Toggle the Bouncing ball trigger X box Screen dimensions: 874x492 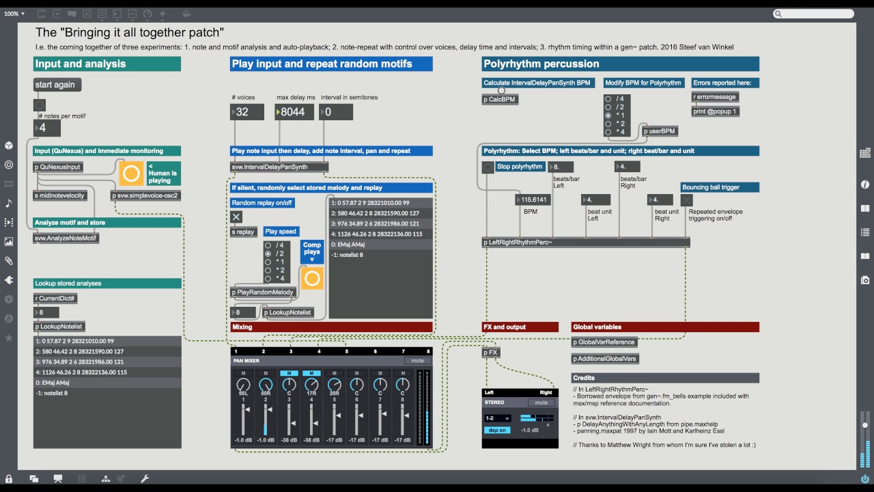(687, 200)
